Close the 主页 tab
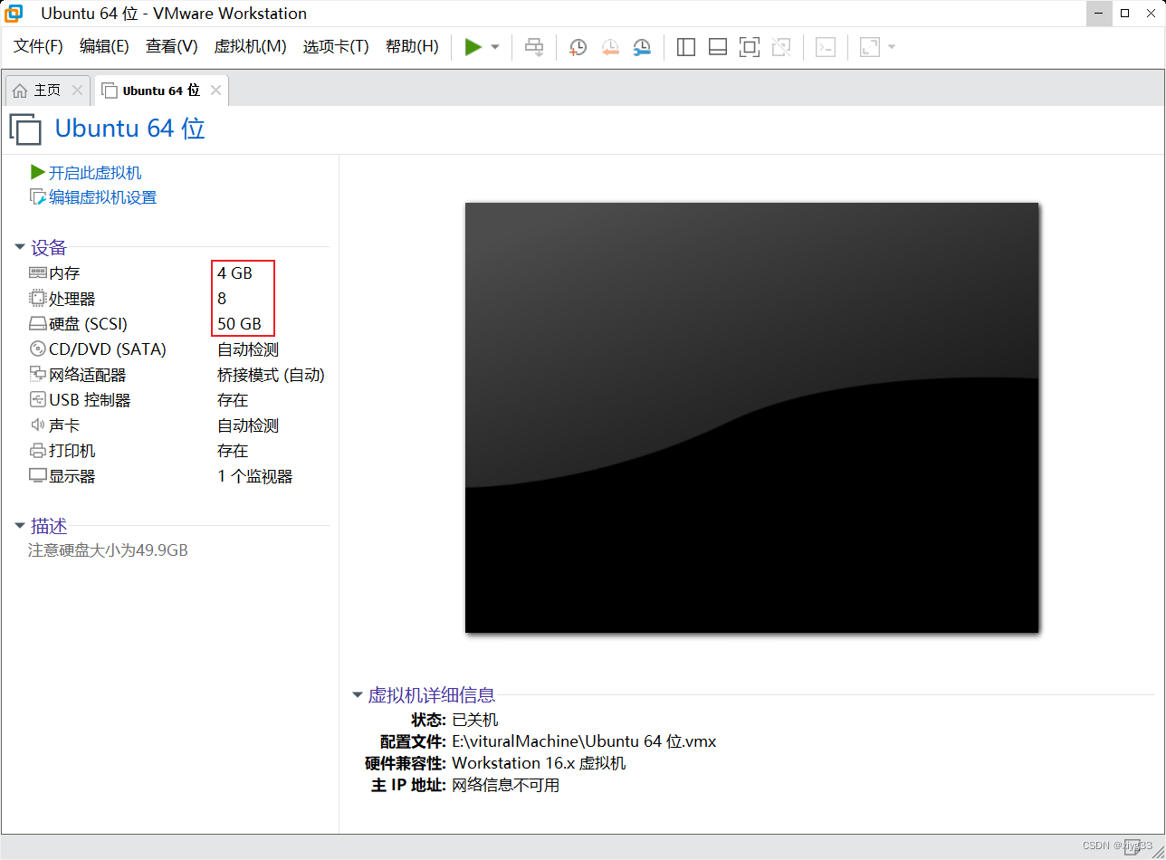This screenshot has width=1166, height=860. pyautogui.click(x=77, y=91)
